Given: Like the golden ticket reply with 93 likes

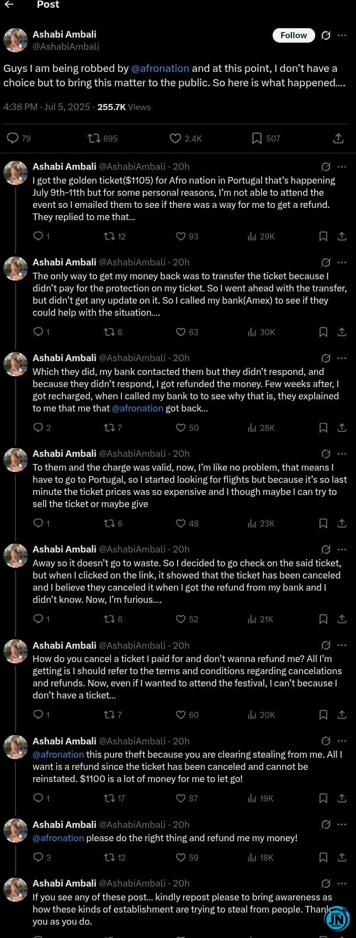Looking at the screenshot, I should (187, 236).
